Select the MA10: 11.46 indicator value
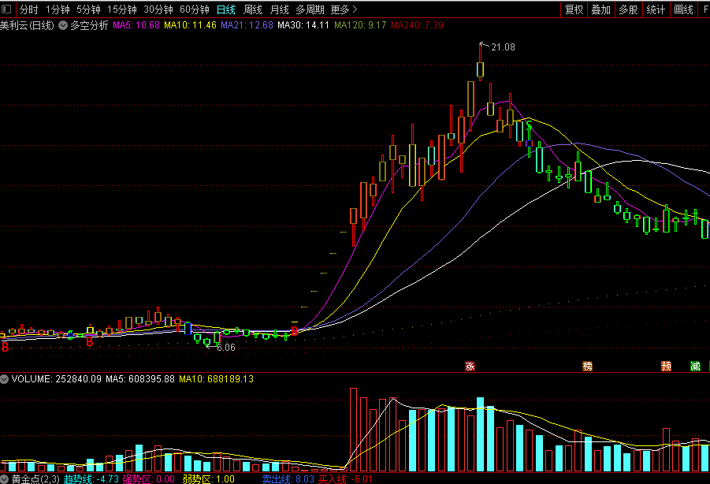 click(x=190, y=25)
